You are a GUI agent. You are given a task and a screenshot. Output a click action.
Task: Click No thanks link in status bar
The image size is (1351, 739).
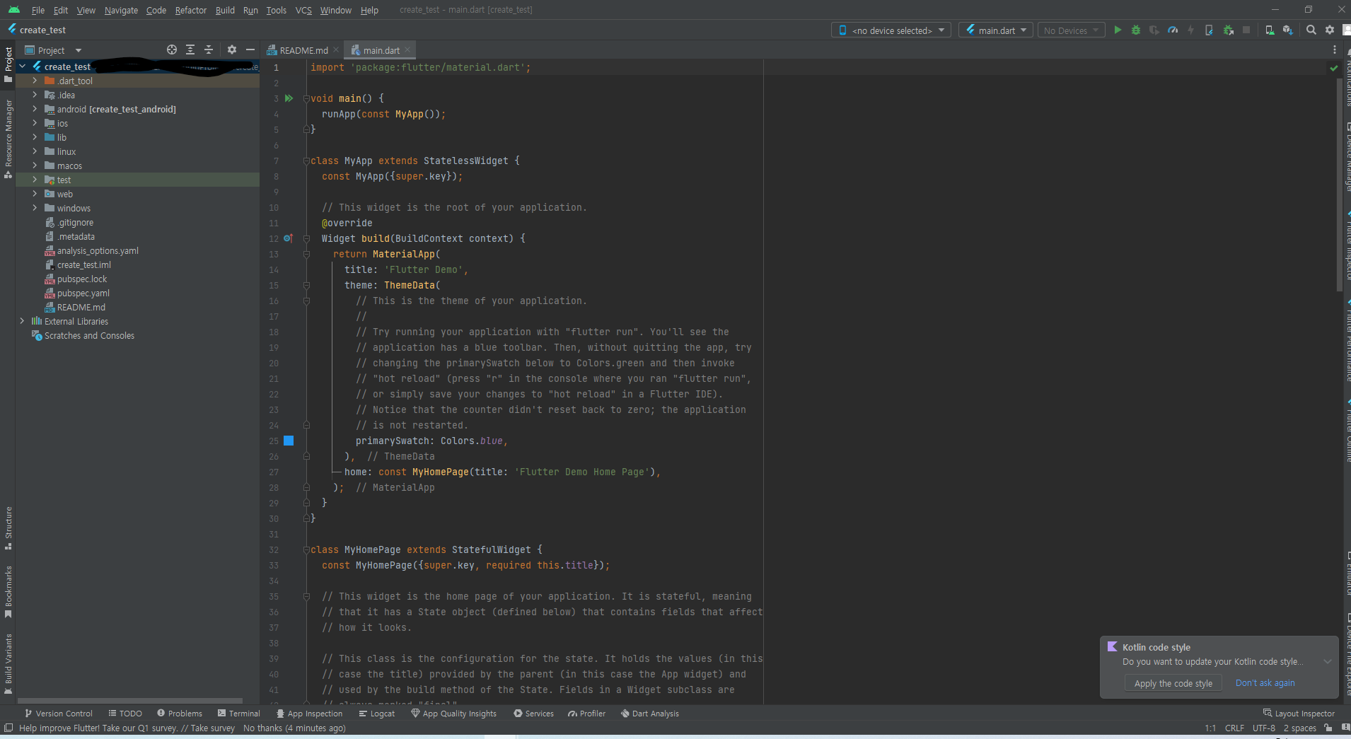[262, 728]
